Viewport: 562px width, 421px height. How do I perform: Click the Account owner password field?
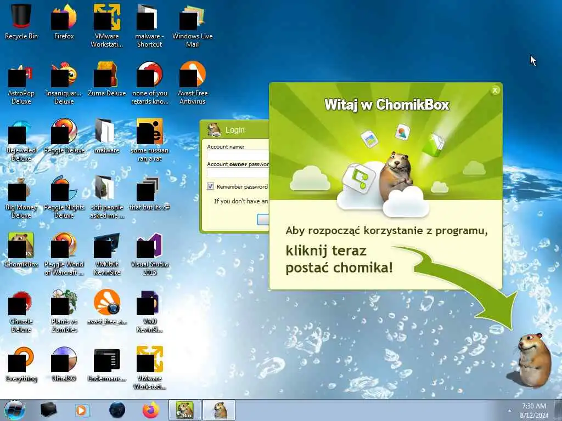238,173
